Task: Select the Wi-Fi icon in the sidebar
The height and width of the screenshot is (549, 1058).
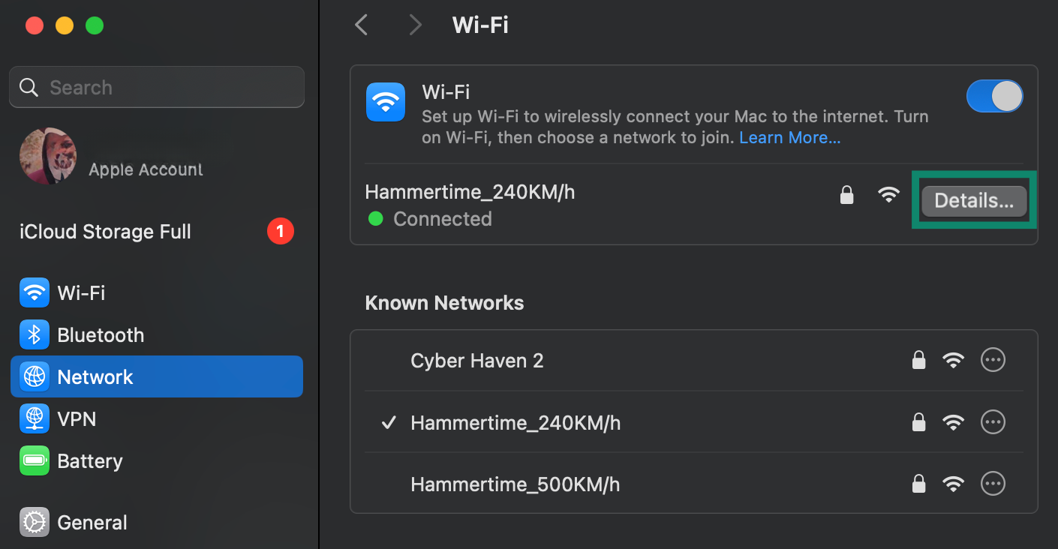Action: click(x=34, y=292)
